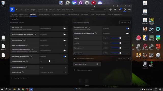
Task: Click Создать новый resolution button
Action: point(124,59)
